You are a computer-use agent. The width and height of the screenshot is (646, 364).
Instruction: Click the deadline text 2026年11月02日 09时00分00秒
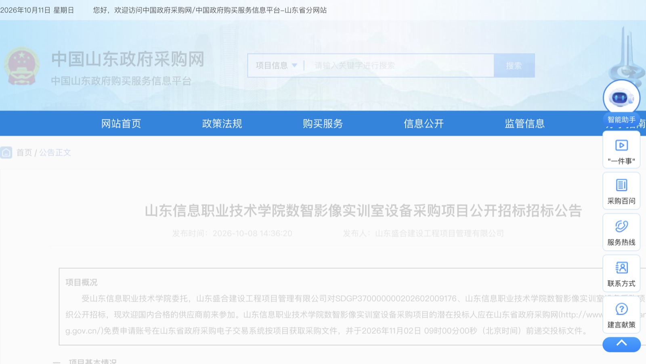(419, 331)
